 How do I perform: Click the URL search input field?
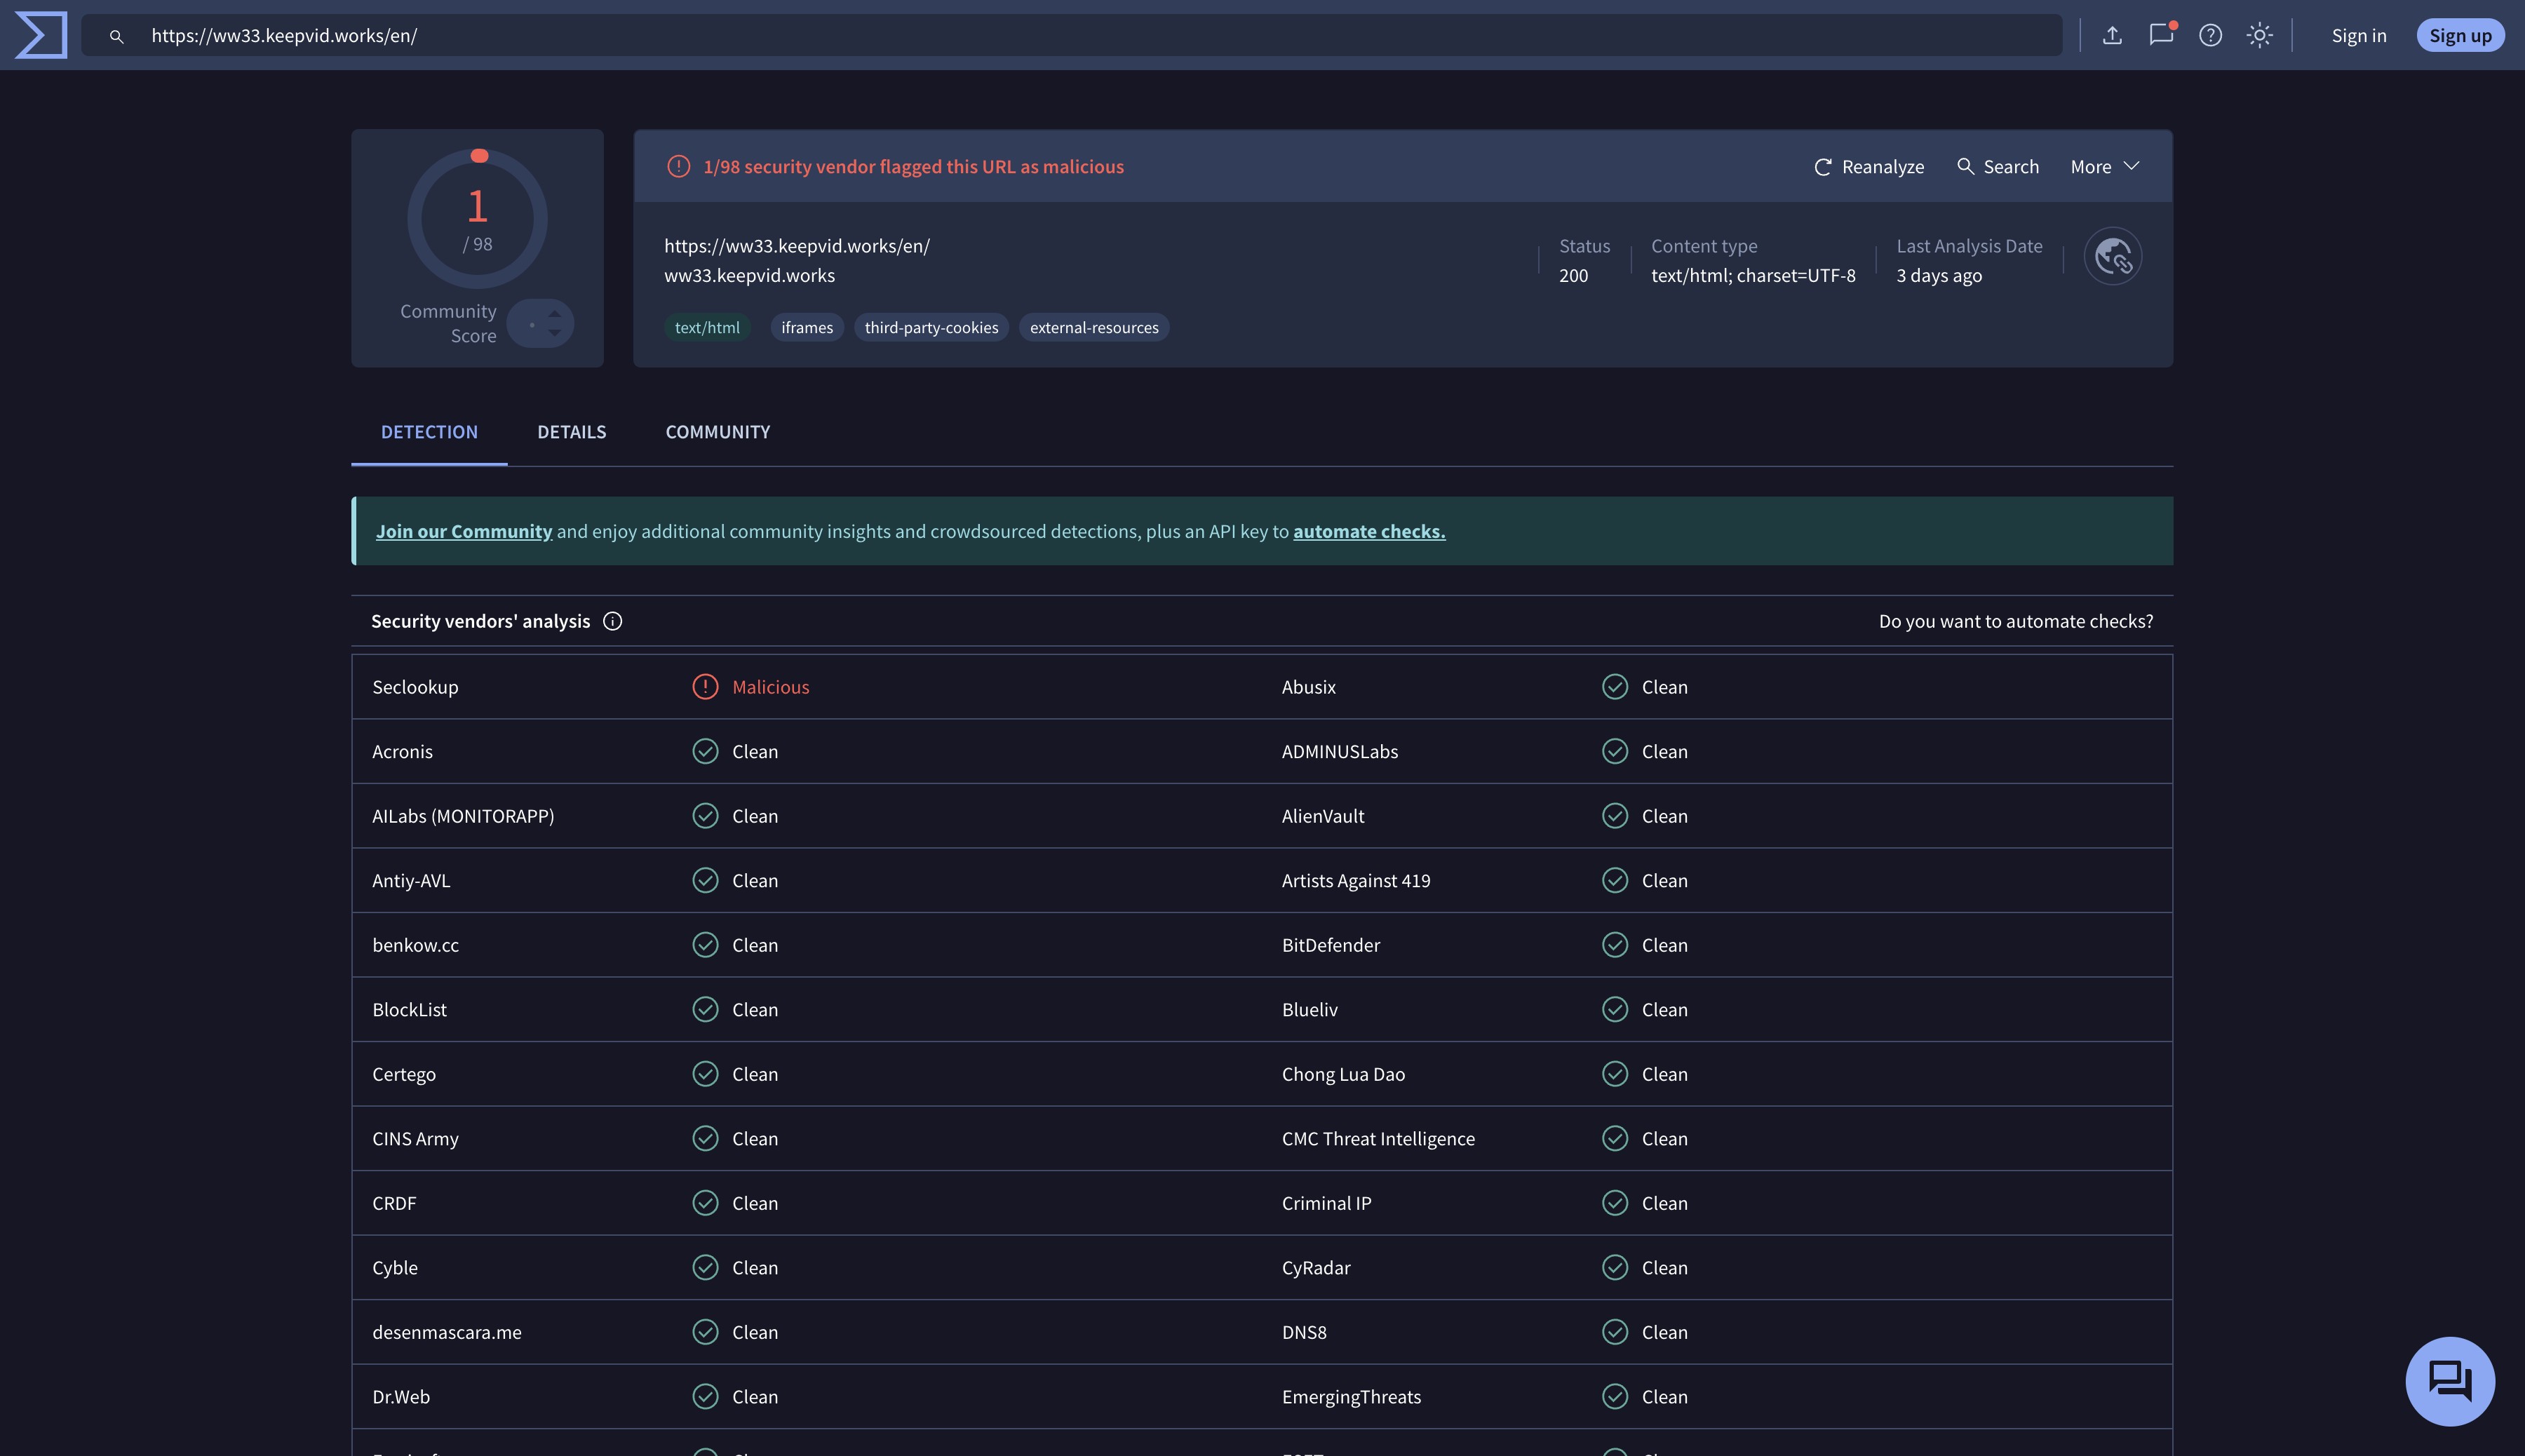[1072, 35]
